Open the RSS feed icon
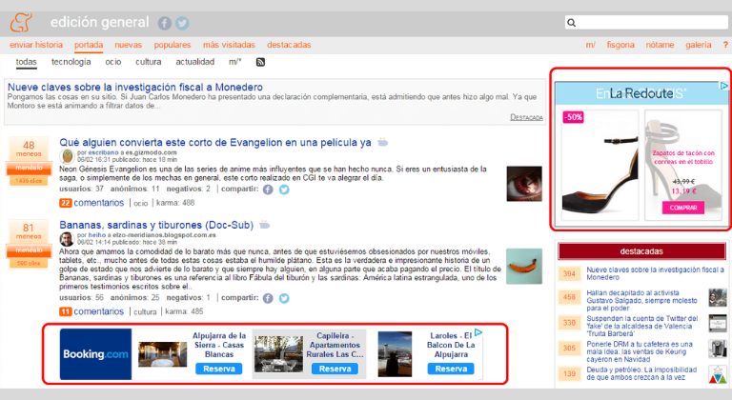732x400 pixels. pos(260,62)
